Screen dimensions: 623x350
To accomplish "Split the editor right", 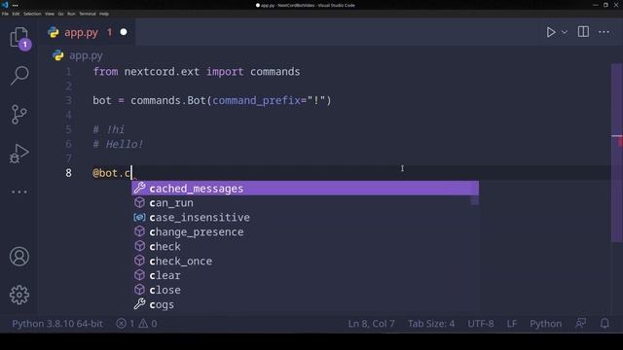I will coord(583,32).
